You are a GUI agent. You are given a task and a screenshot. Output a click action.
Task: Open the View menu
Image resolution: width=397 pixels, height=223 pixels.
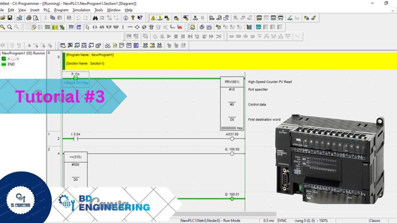pyautogui.click(x=22, y=10)
